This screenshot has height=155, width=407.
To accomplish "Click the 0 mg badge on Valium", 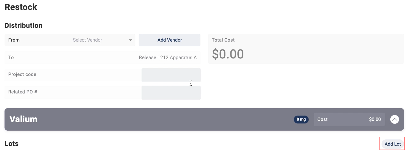I will pyautogui.click(x=301, y=119).
